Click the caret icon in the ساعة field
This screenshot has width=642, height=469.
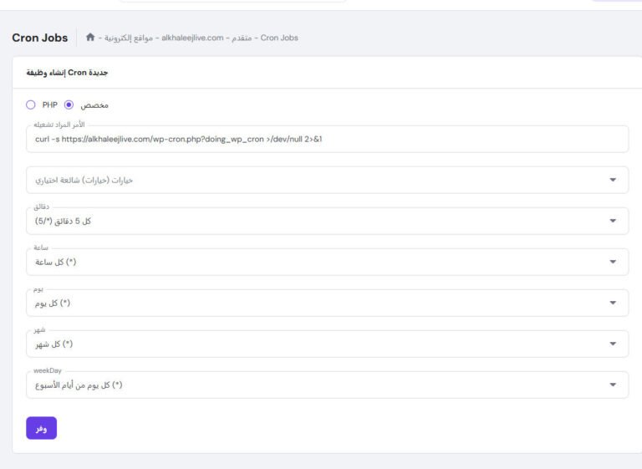click(x=613, y=262)
